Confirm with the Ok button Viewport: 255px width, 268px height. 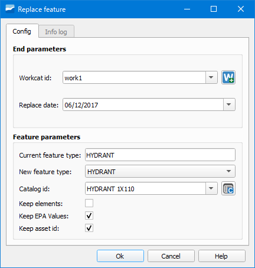120,256
